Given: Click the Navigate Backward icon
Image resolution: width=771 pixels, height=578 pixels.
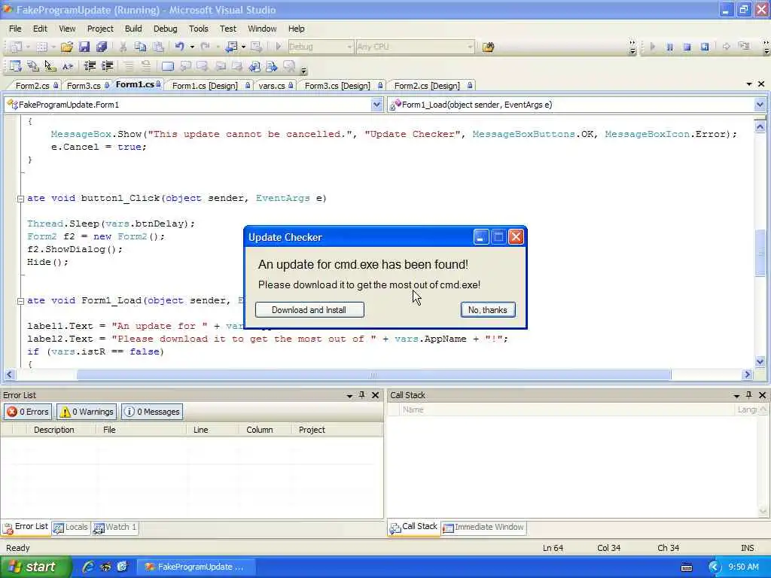Looking at the screenshot, I should (x=231, y=47).
